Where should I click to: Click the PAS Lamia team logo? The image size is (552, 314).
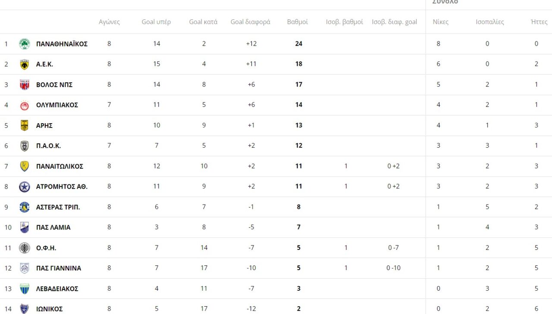(x=25, y=227)
